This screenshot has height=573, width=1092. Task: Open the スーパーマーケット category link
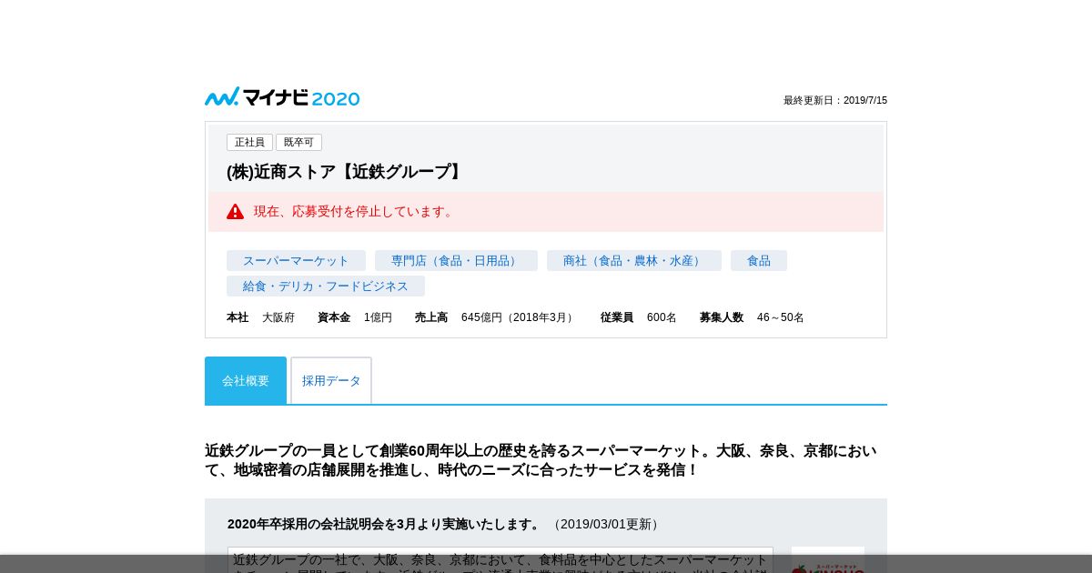pos(296,261)
